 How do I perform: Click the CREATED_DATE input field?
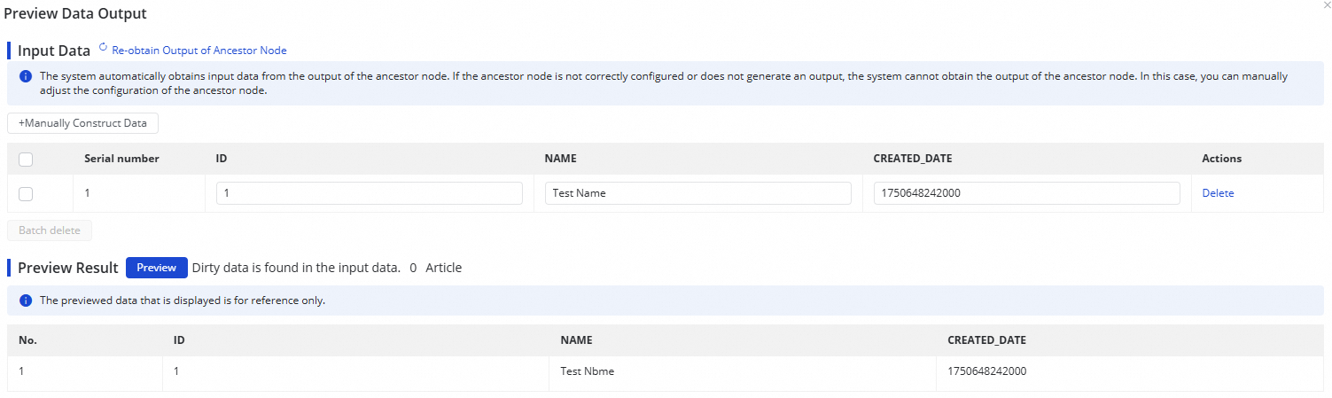(x=1026, y=193)
